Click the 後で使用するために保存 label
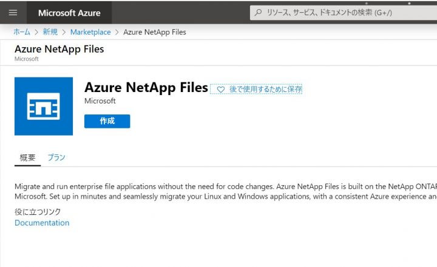Viewport: 437px width, 267px height. pos(265,89)
